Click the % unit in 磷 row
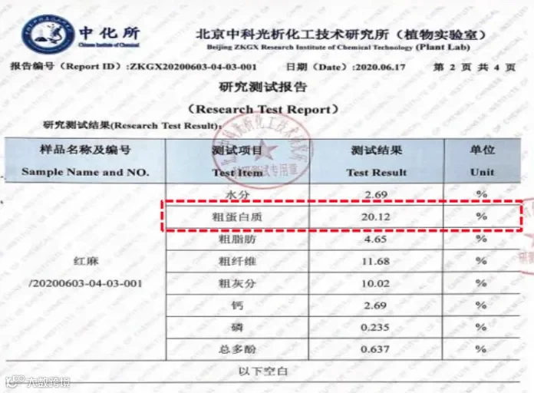 pyautogui.click(x=481, y=327)
